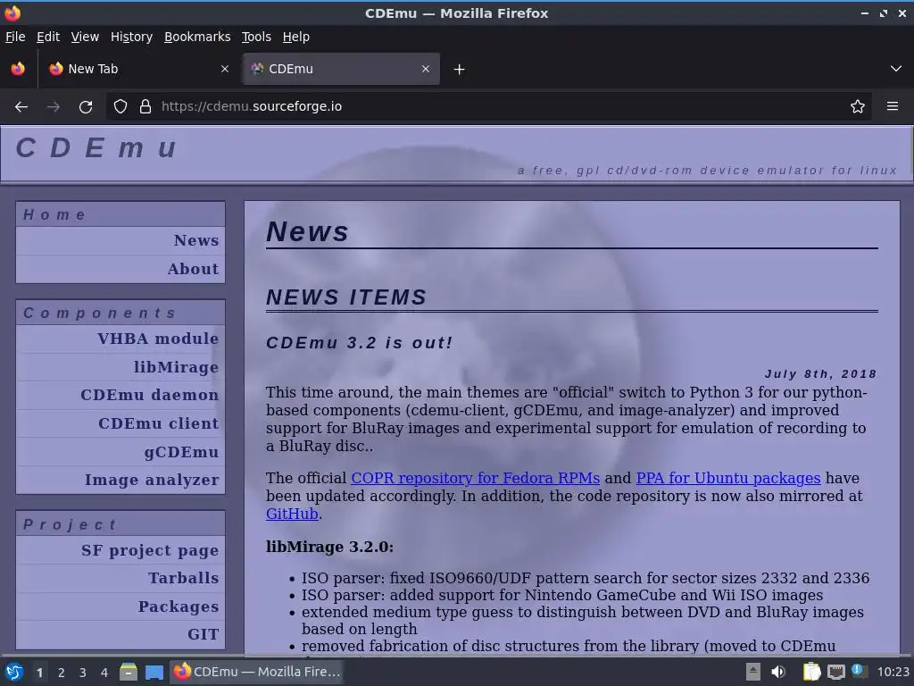Viewport: 914px width, 686px height.
Task: Open the News sidebar link
Action: (x=195, y=240)
